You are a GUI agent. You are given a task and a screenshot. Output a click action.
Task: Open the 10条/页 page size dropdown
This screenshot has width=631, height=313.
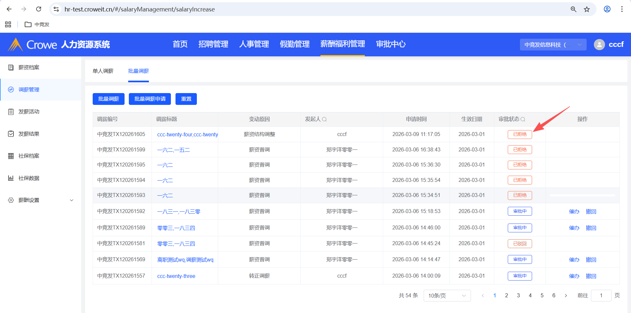(x=447, y=296)
